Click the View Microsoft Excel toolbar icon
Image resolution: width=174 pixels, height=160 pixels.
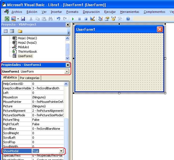(7, 19)
